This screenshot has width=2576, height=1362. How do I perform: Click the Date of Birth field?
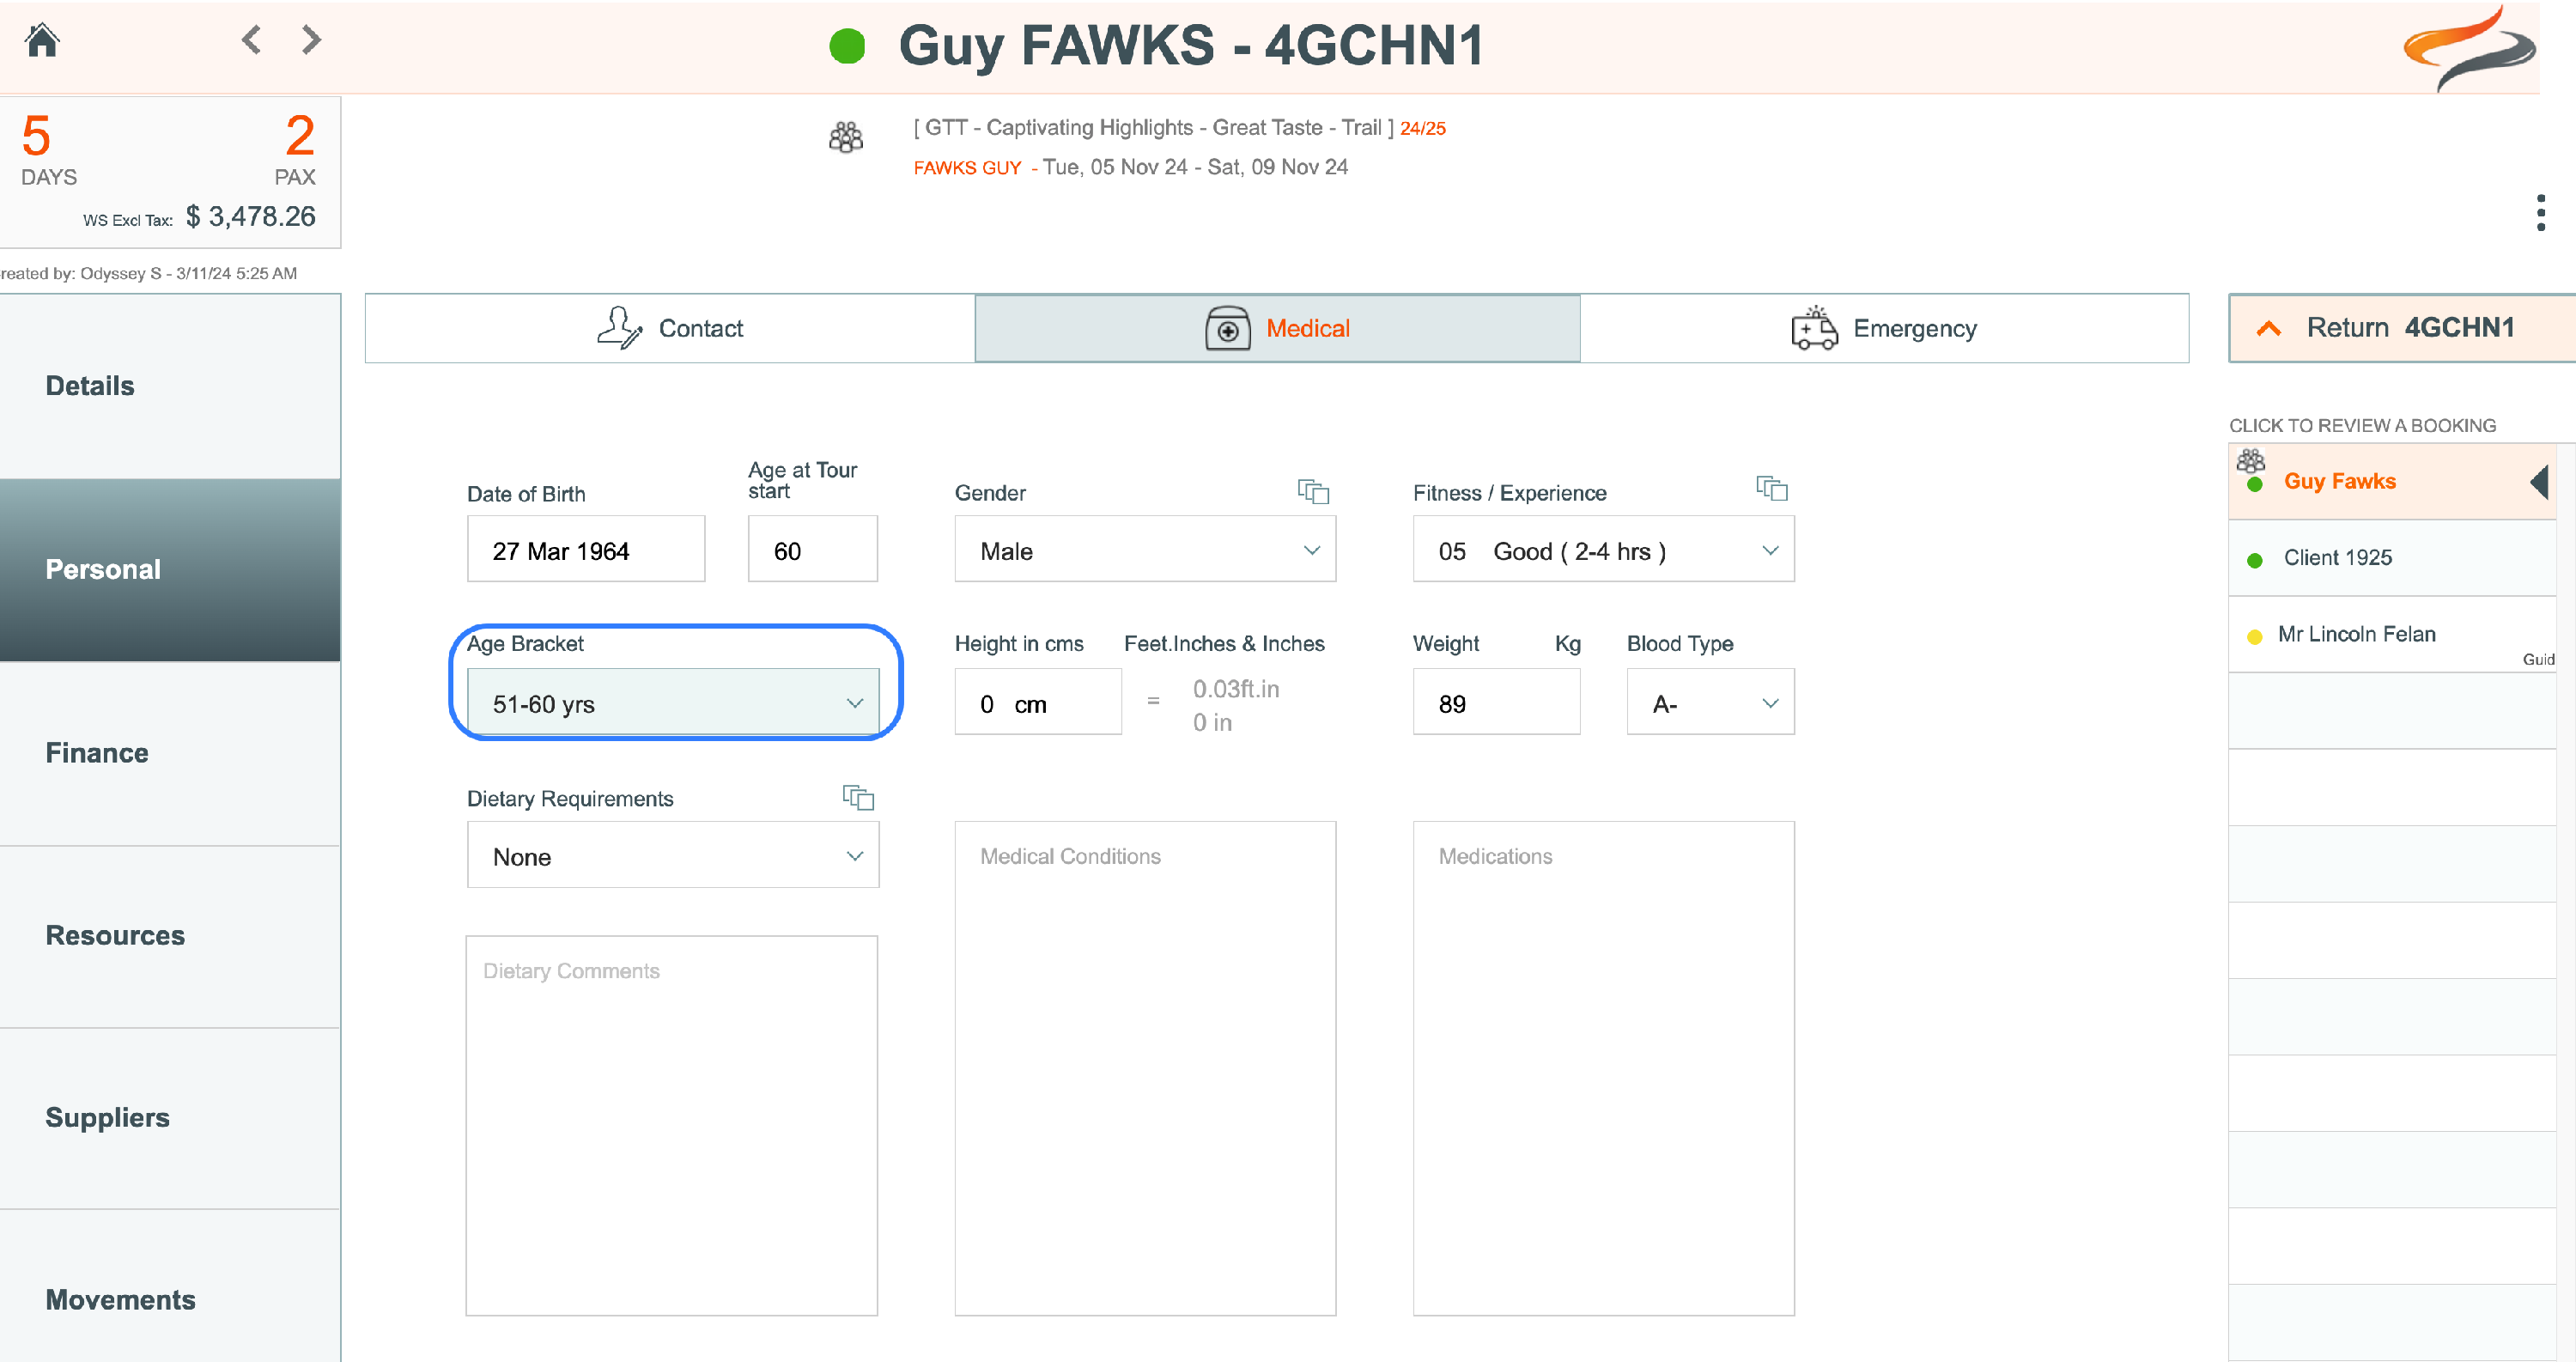pyautogui.click(x=585, y=550)
